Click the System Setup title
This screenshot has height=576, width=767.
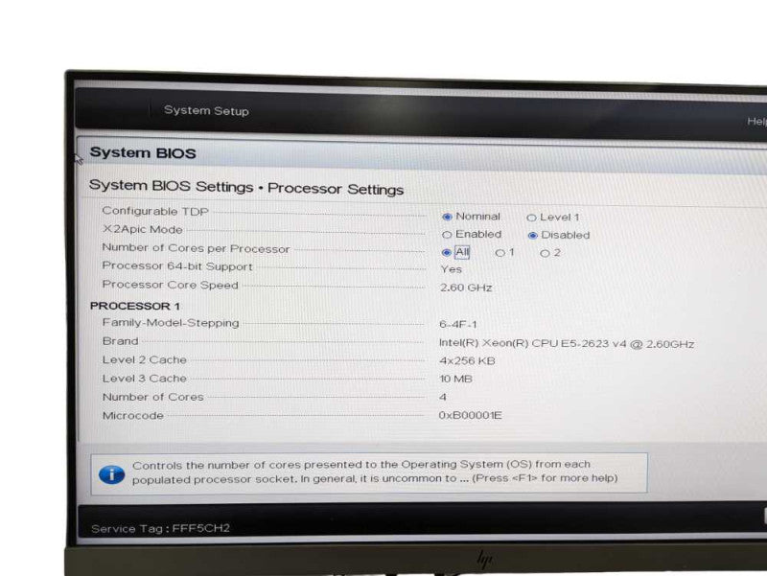[x=206, y=110]
